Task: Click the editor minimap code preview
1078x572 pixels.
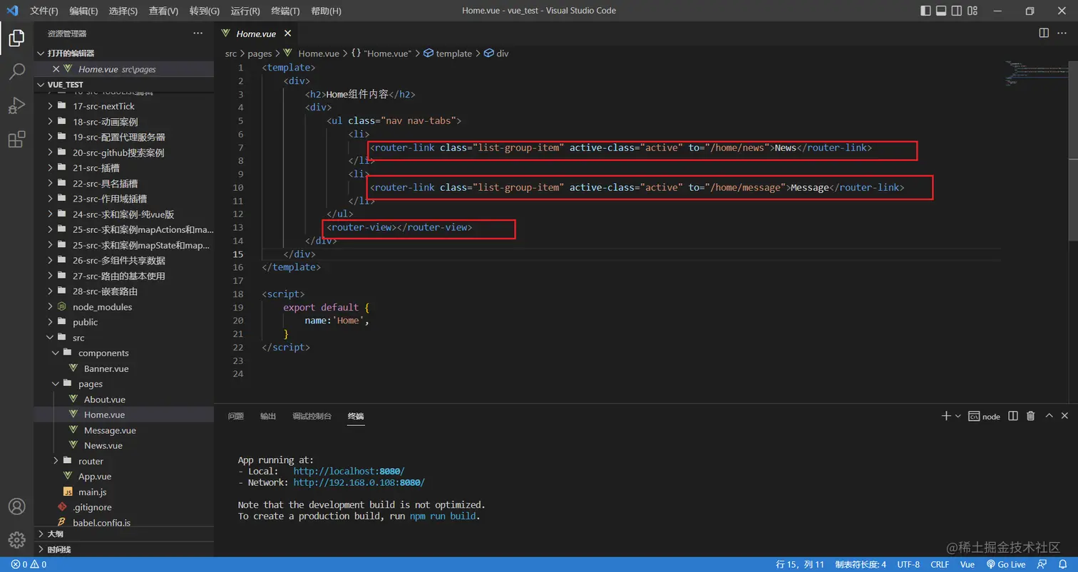Action: [x=1037, y=73]
